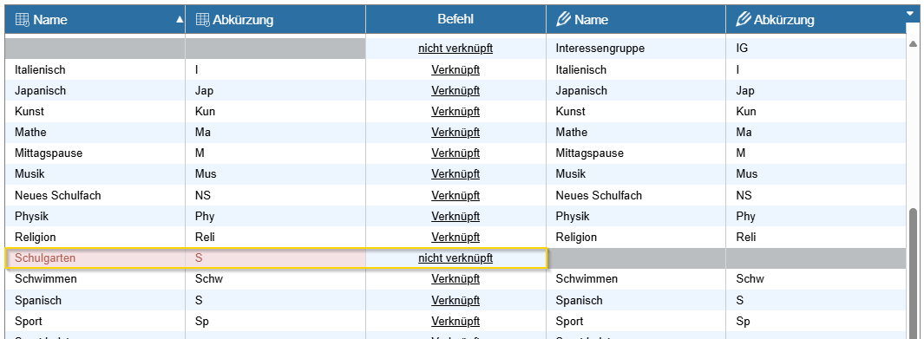Click 'Verknüpft' link in Italienisch row
Image resolution: width=924 pixels, height=339 pixels.
(x=455, y=69)
